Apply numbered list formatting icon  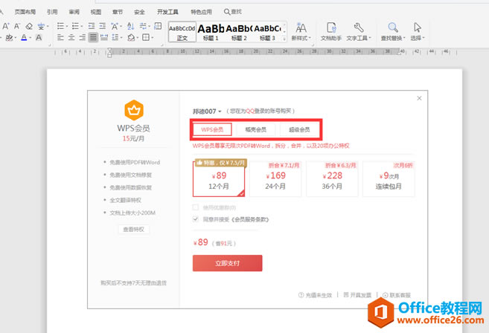pyautogui.click(x=75, y=26)
